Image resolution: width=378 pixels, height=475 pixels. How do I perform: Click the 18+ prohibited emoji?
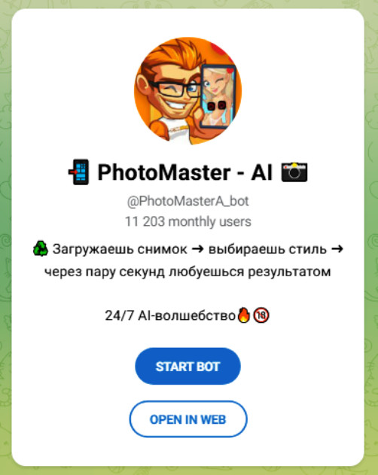261,315
